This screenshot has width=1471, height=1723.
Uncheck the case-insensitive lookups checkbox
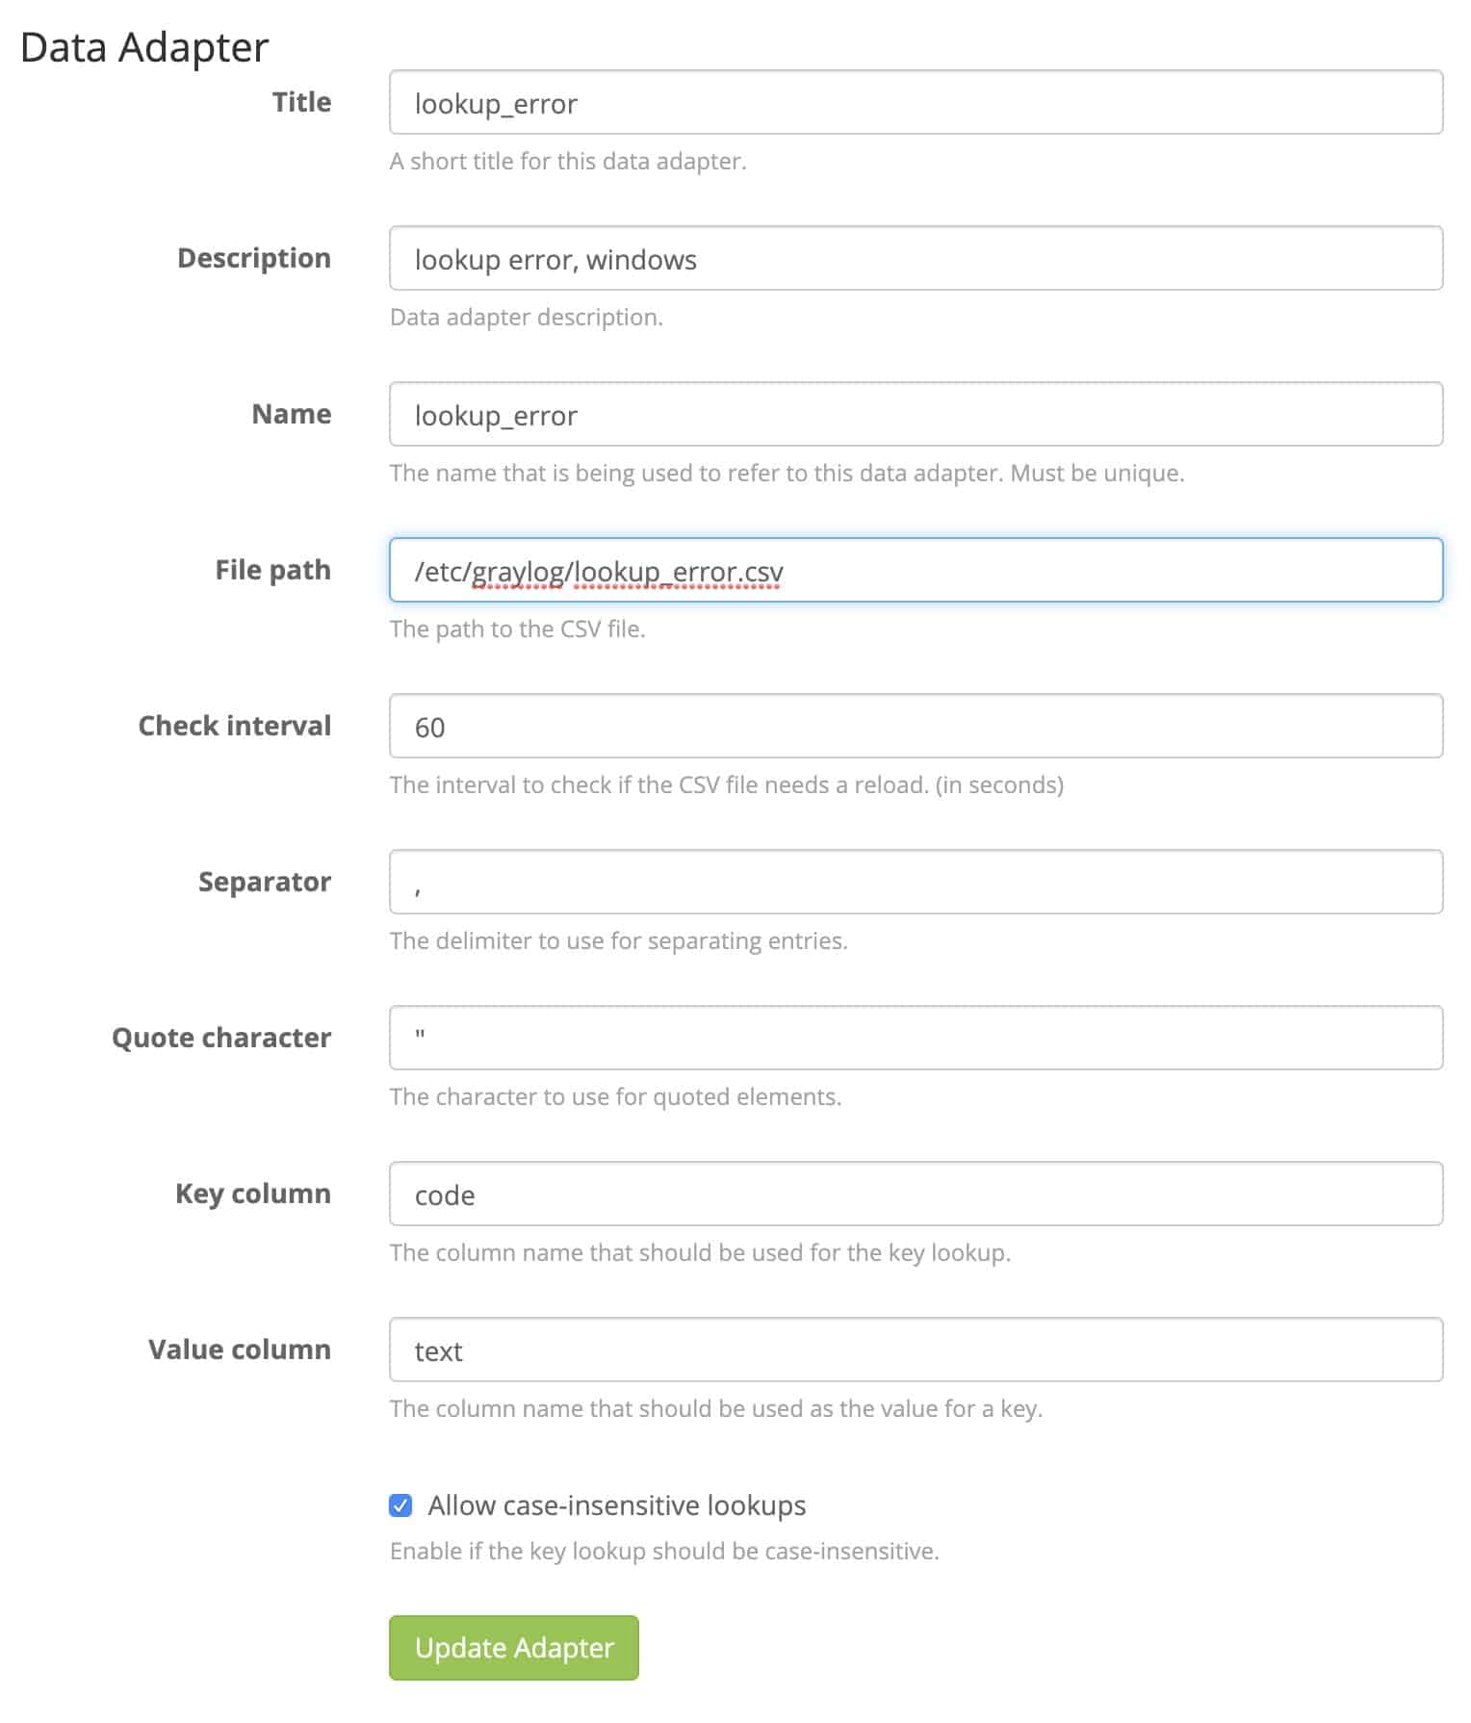pyautogui.click(x=400, y=1505)
